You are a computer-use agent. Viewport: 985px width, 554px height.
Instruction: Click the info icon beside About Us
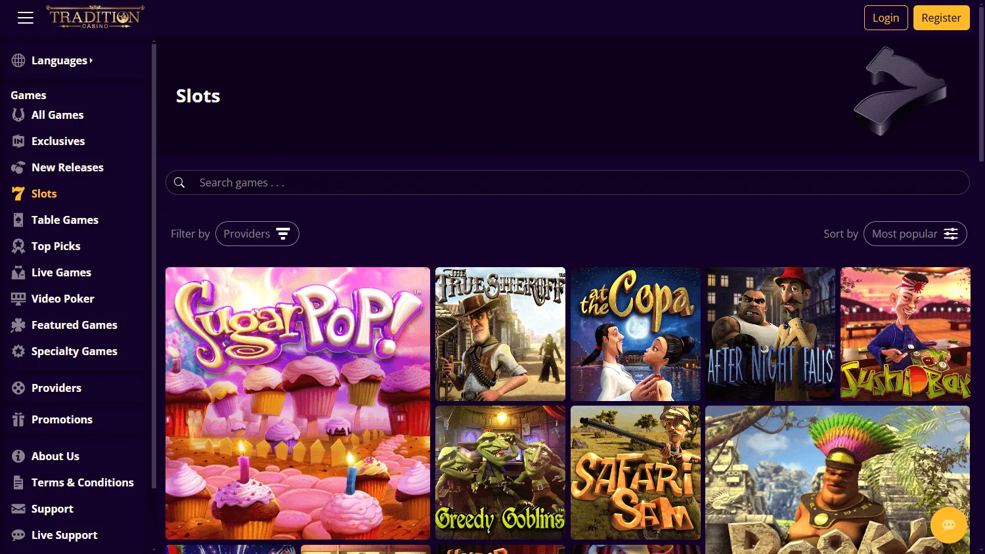[18, 456]
